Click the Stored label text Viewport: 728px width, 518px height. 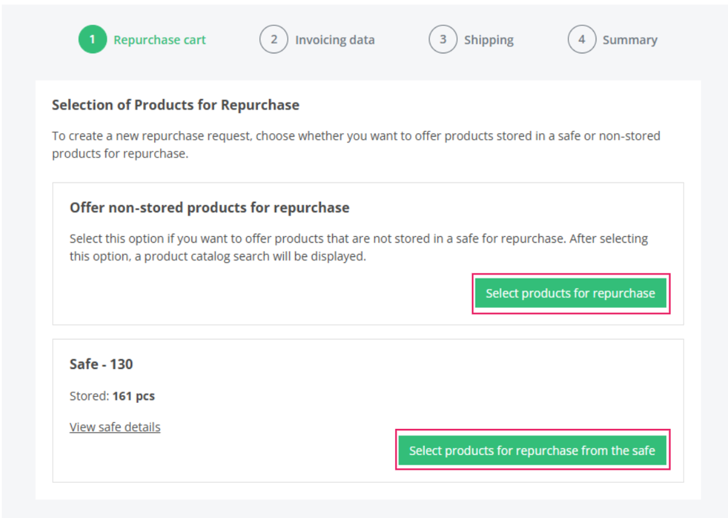click(90, 396)
